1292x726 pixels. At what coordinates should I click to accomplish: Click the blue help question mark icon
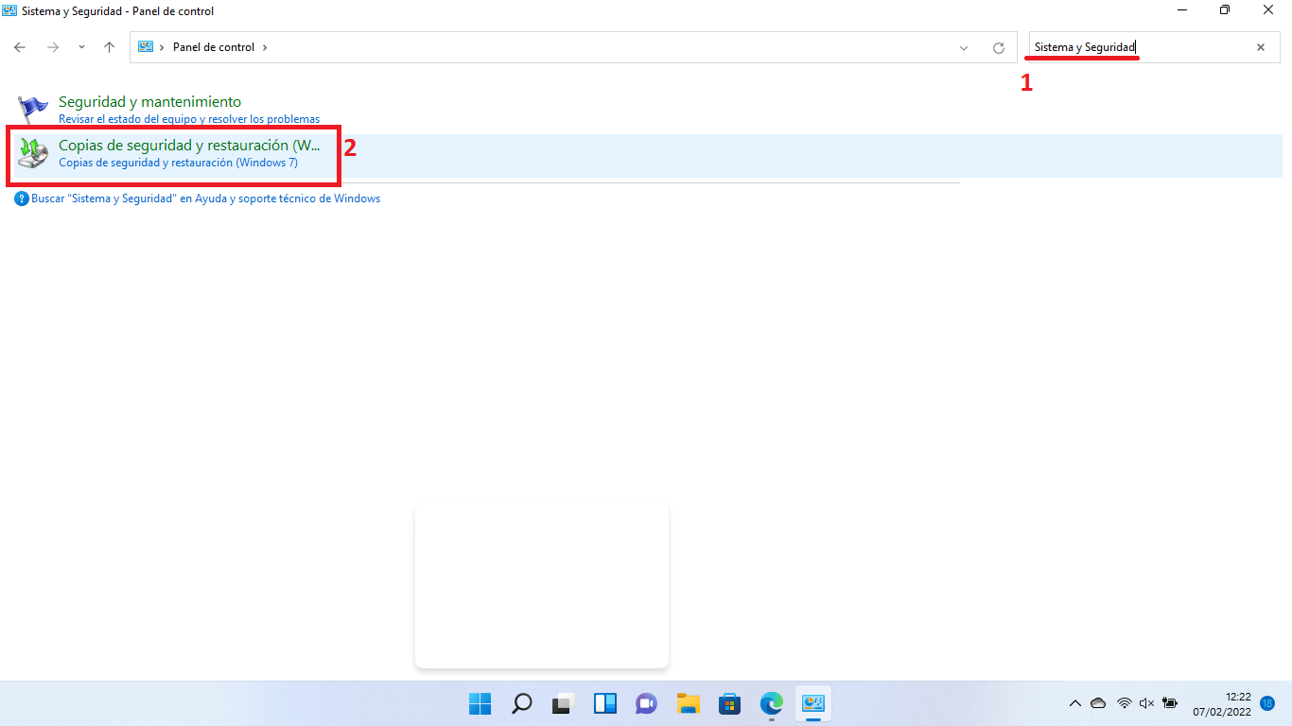coord(22,199)
